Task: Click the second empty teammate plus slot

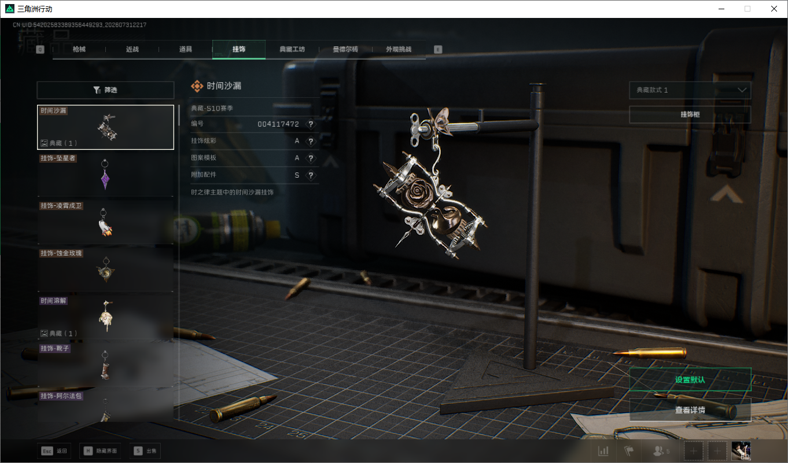Action: coord(717,451)
